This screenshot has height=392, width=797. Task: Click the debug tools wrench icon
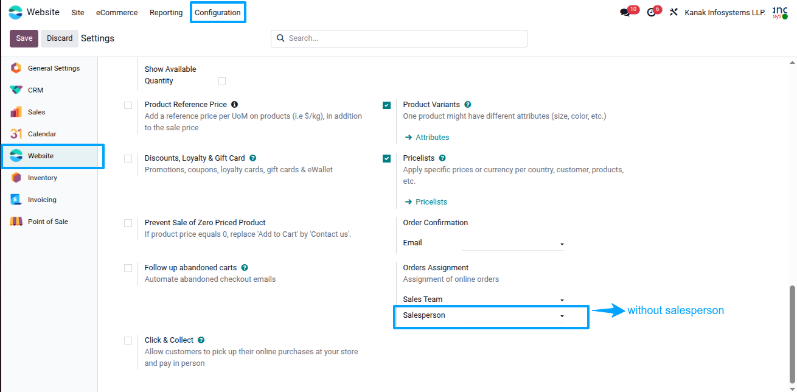673,12
